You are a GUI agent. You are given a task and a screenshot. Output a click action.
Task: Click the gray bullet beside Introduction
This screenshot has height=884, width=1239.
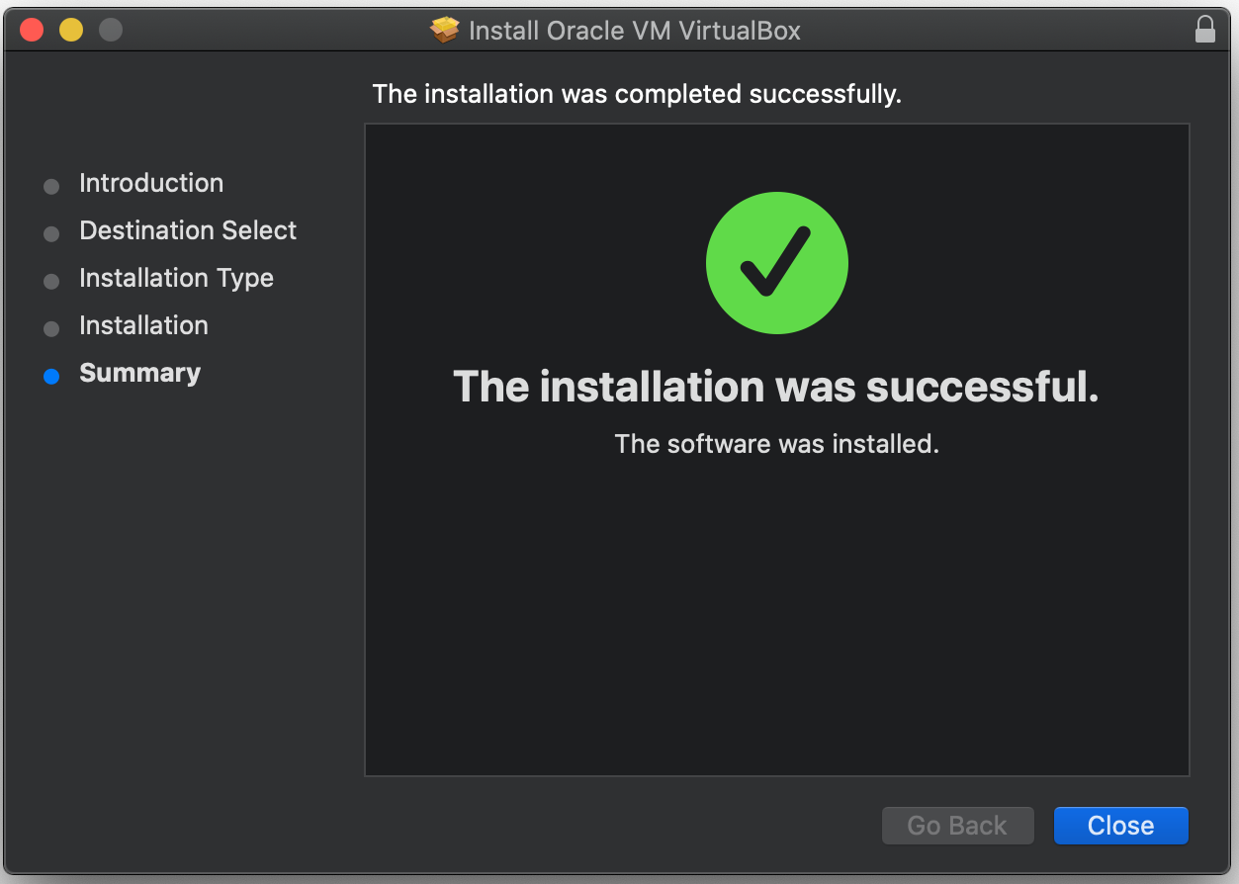51,186
